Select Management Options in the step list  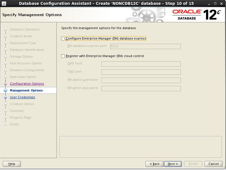click(26, 90)
